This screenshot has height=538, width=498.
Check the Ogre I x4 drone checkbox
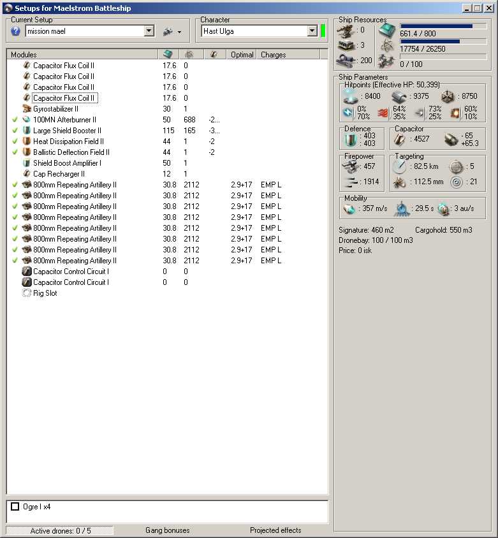coord(15,506)
